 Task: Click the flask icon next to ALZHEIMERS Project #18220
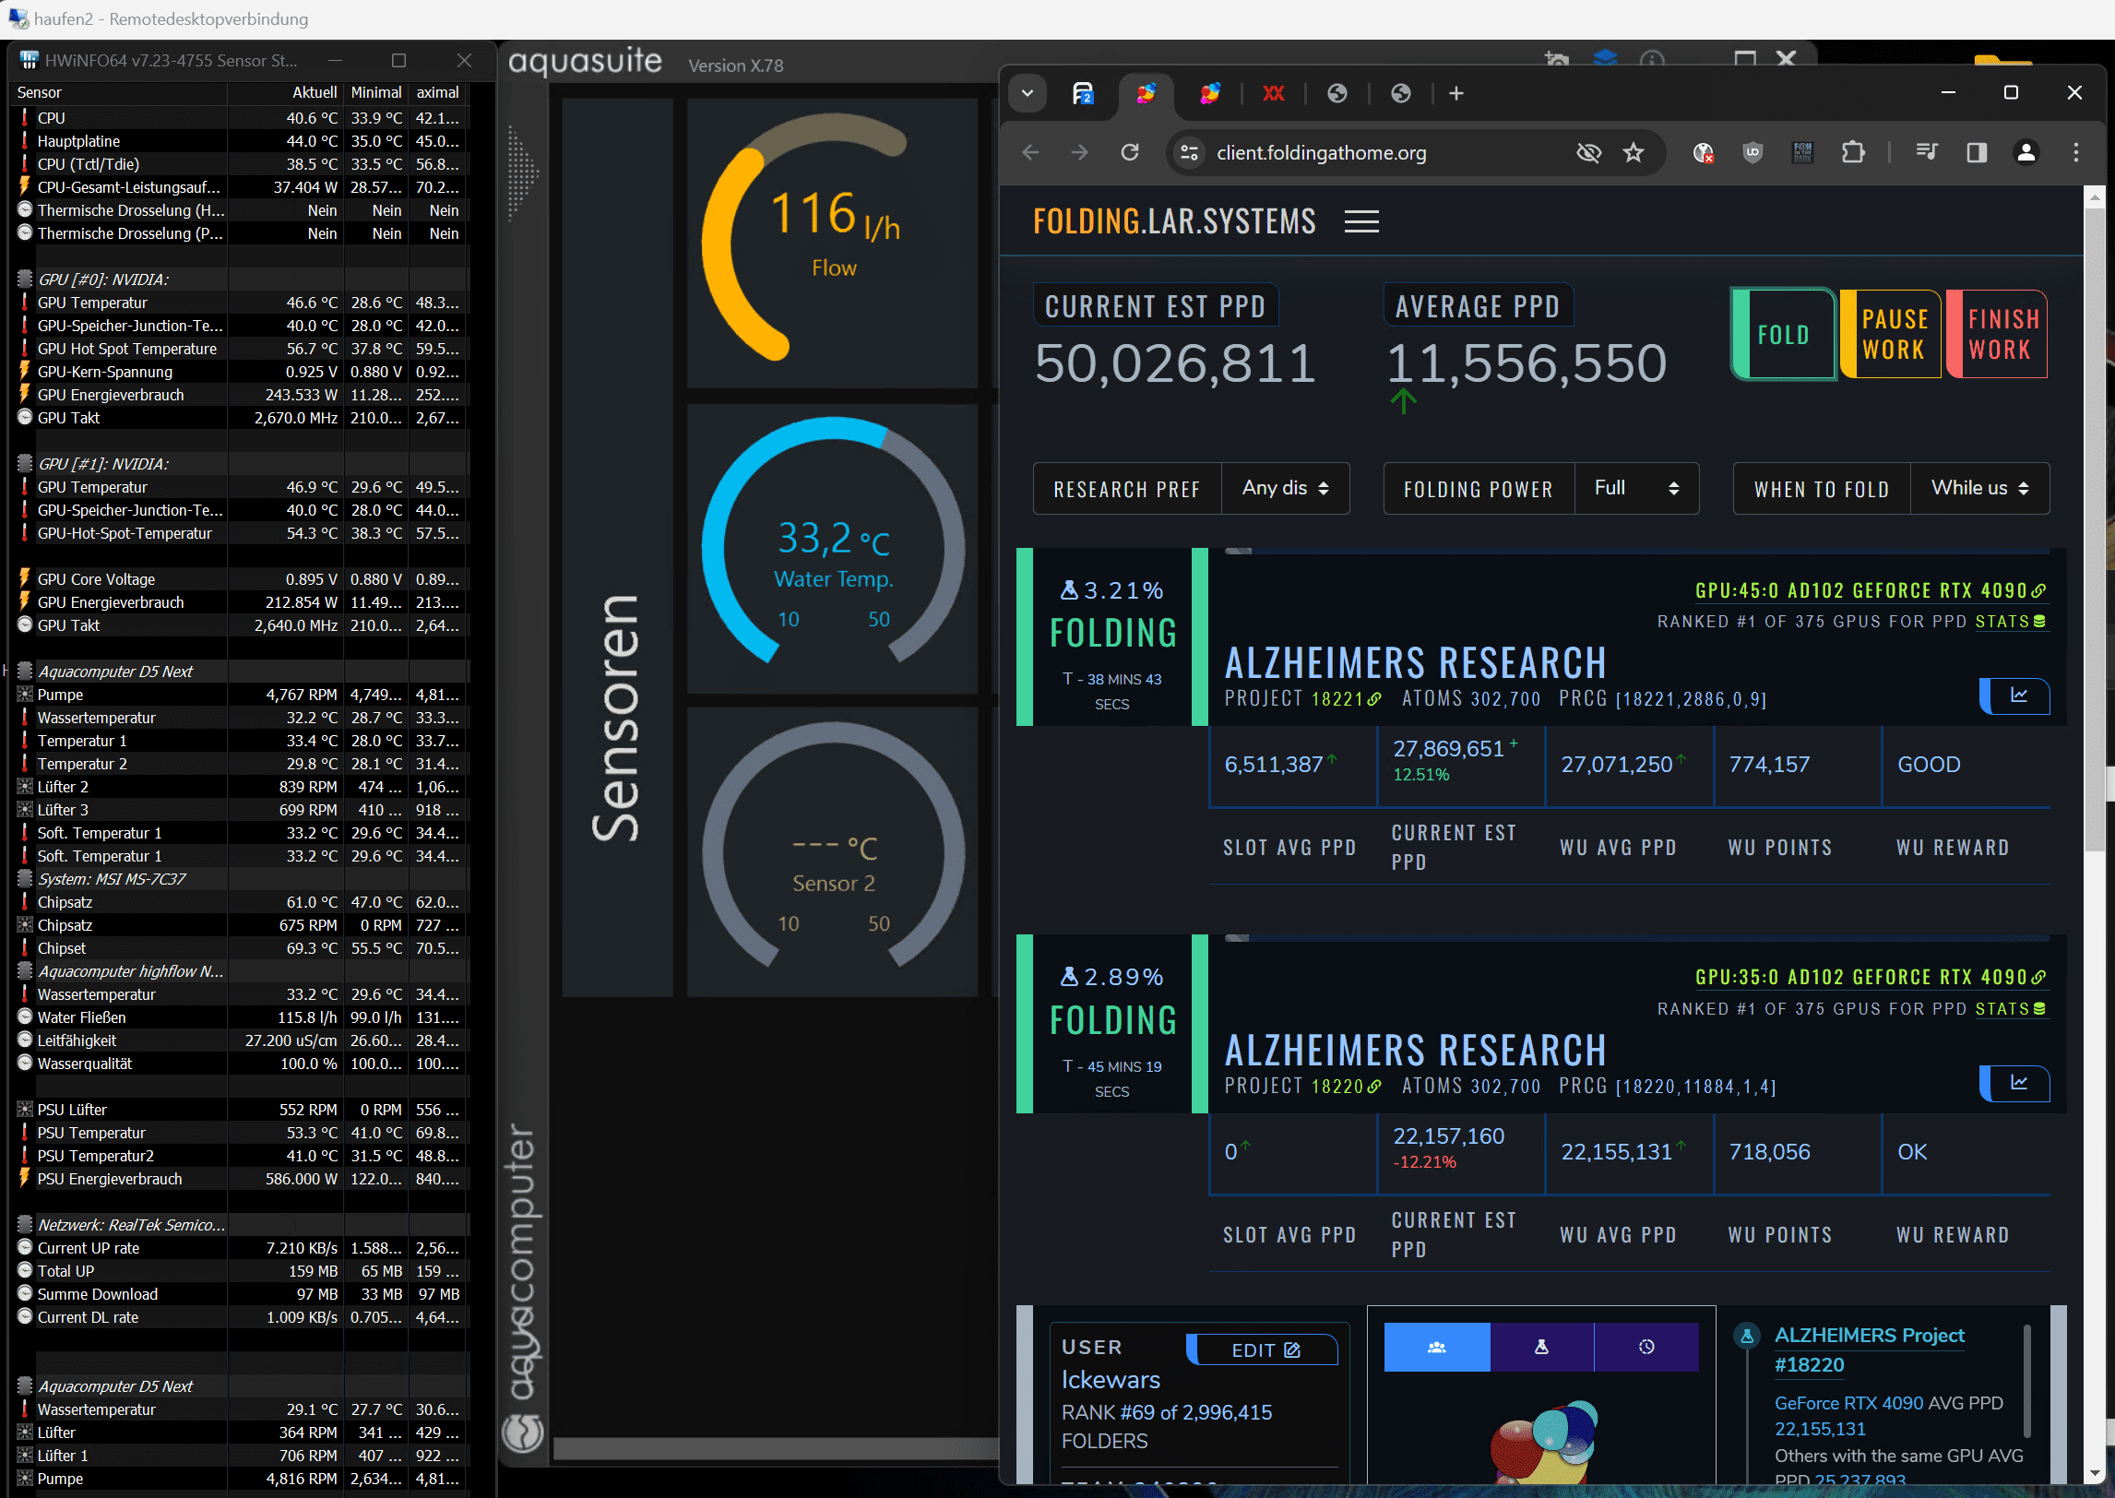tap(1746, 1336)
